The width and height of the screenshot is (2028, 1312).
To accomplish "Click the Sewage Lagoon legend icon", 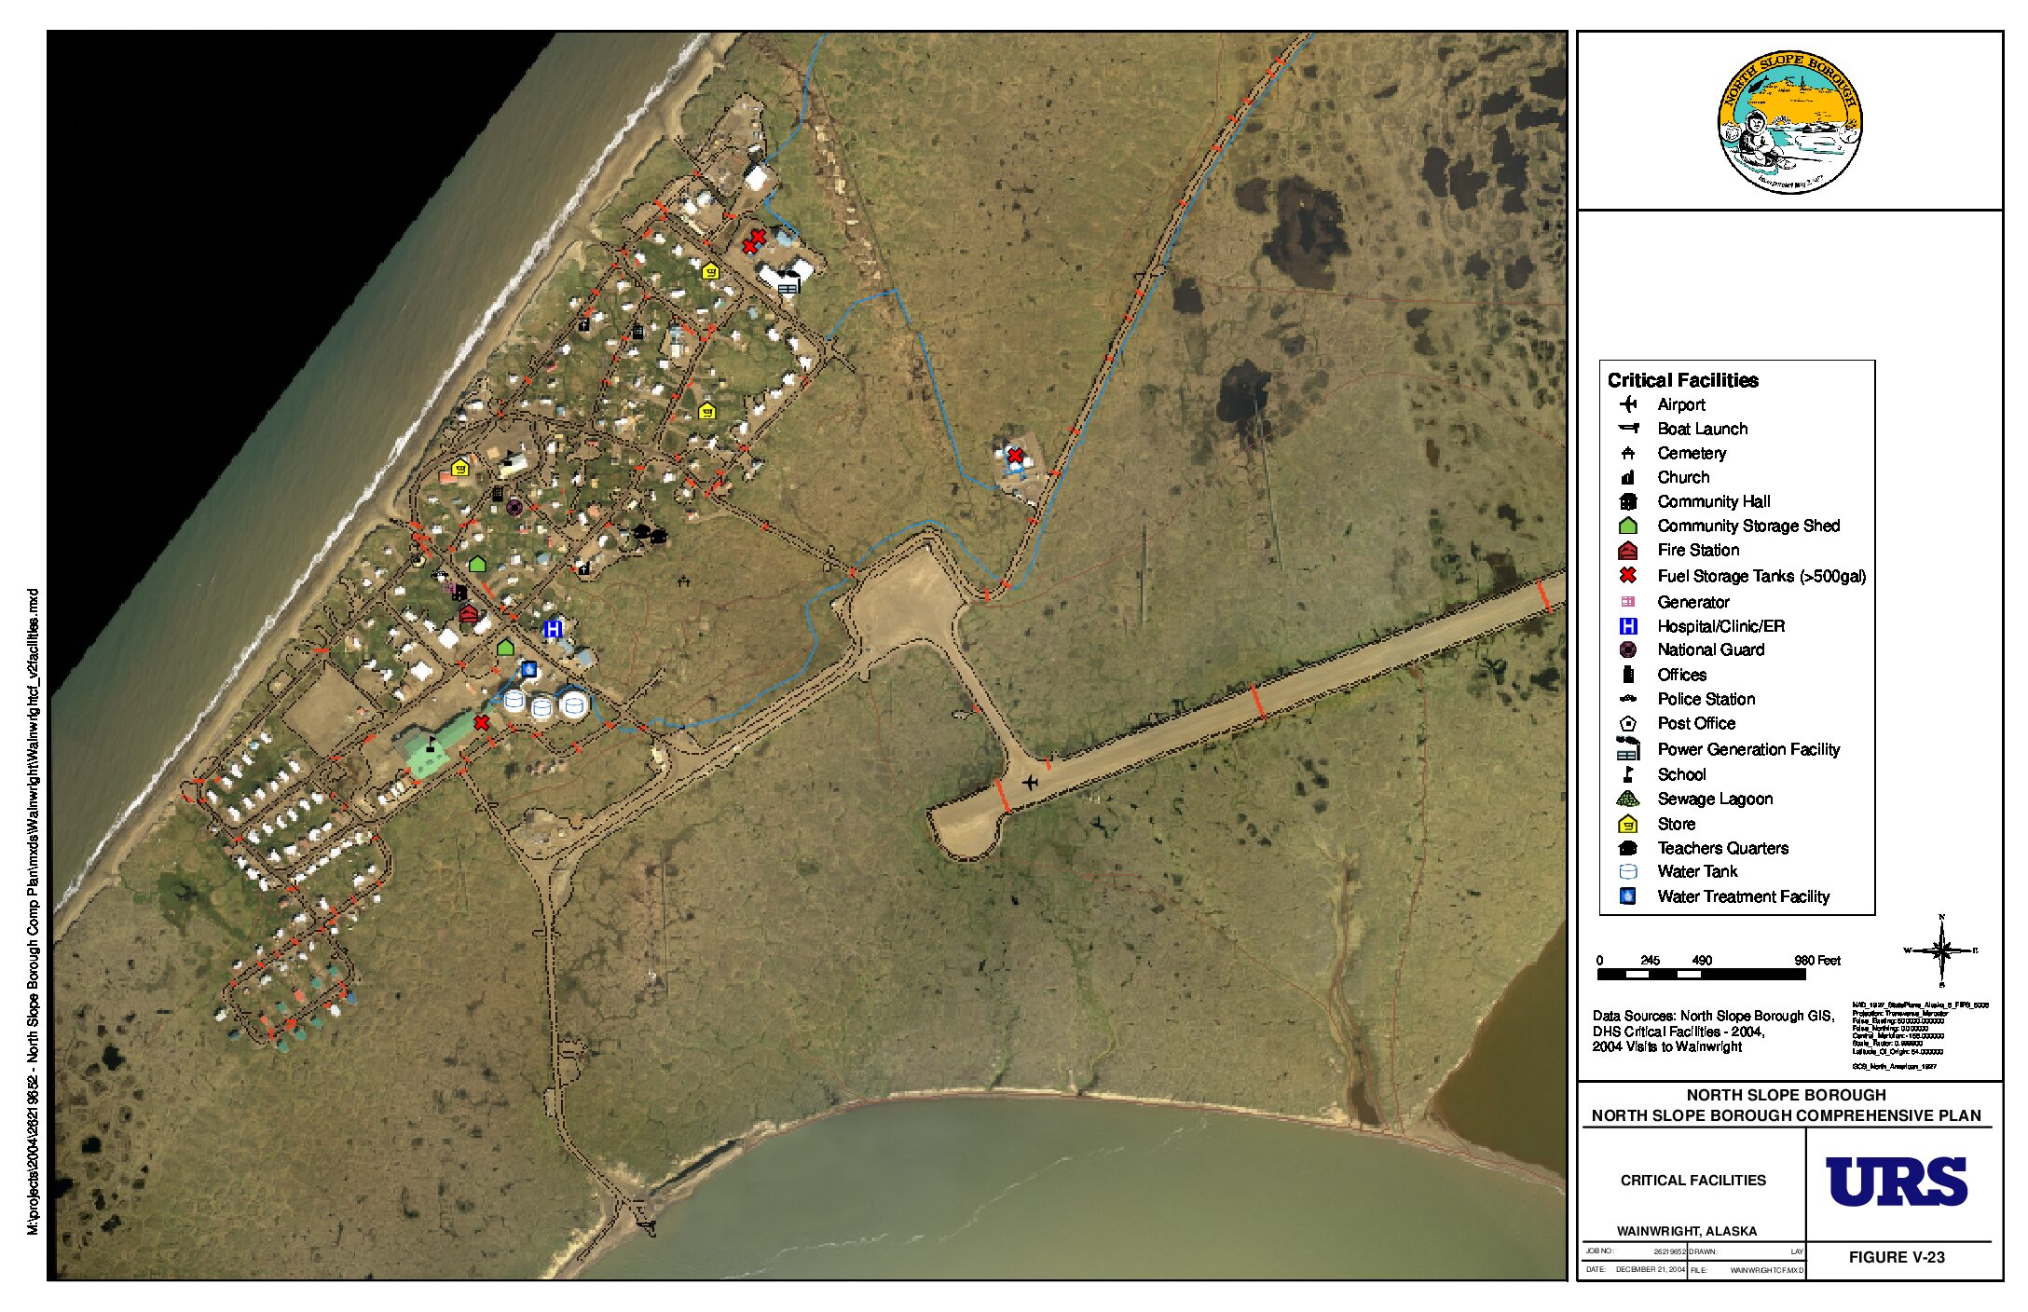I will pyautogui.click(x=1627, y=799).
